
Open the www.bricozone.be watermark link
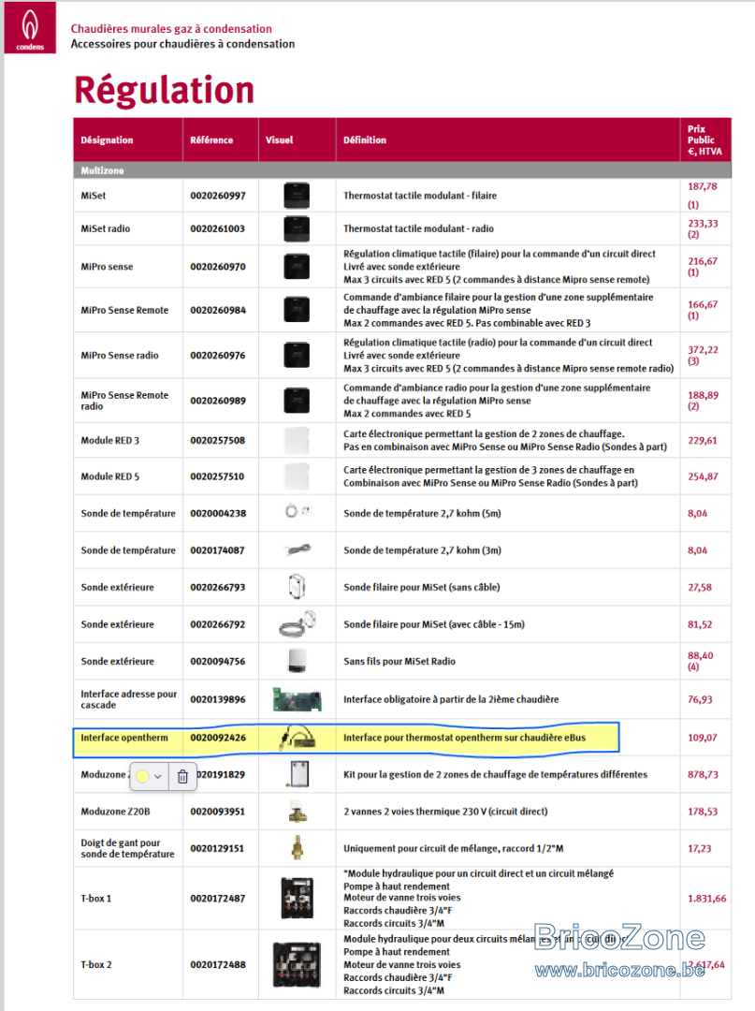coord(619,970)
